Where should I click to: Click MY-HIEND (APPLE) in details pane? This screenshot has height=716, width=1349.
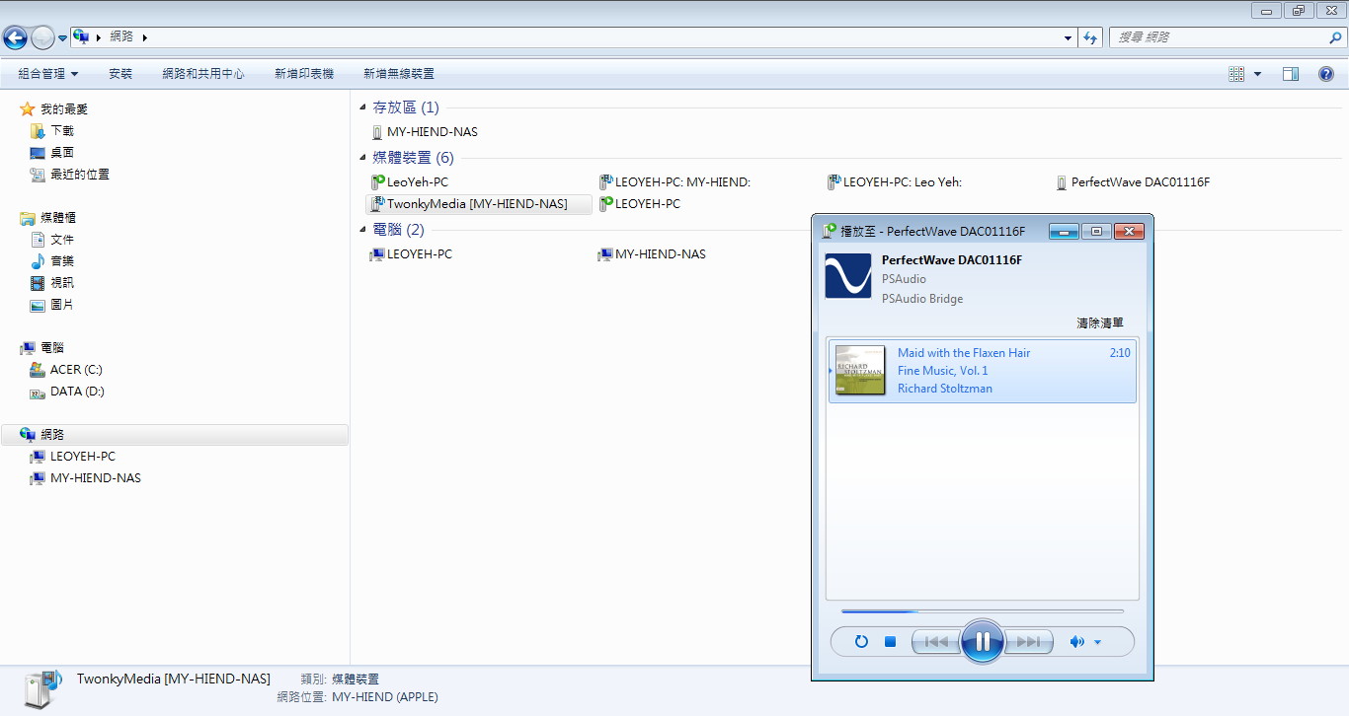(x=385, y=697)
